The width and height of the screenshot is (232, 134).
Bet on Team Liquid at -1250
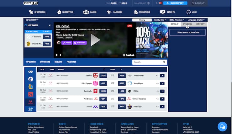pyautogui.click(x=122, y=83)
